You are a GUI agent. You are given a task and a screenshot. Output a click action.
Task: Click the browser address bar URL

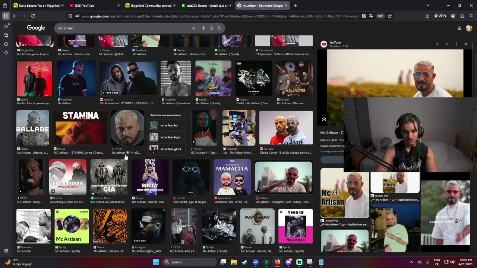tap(220, 16)
